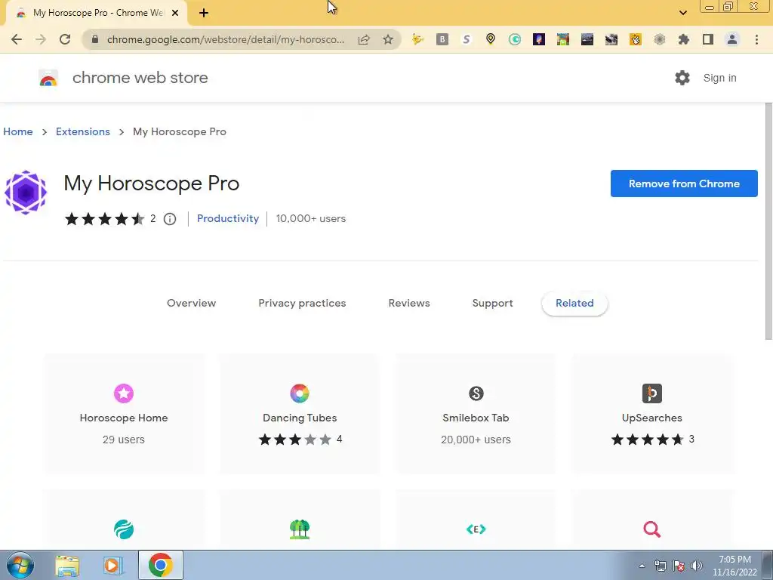Open the Smilebox Tab extension card
Viewport: 773px width, 580px height.
[x=476, y=413]
